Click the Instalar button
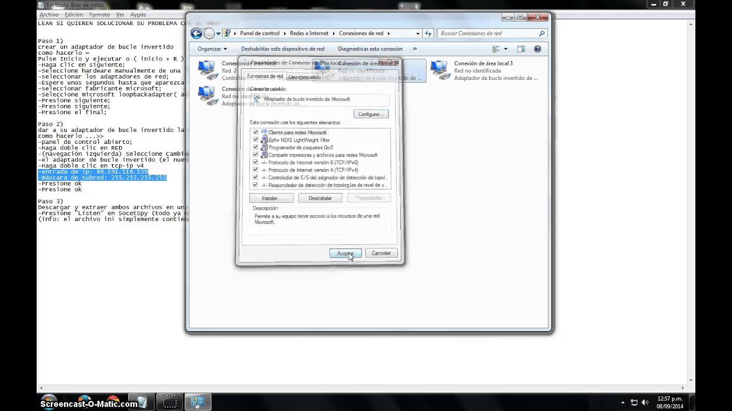 (x=272, y=198)
